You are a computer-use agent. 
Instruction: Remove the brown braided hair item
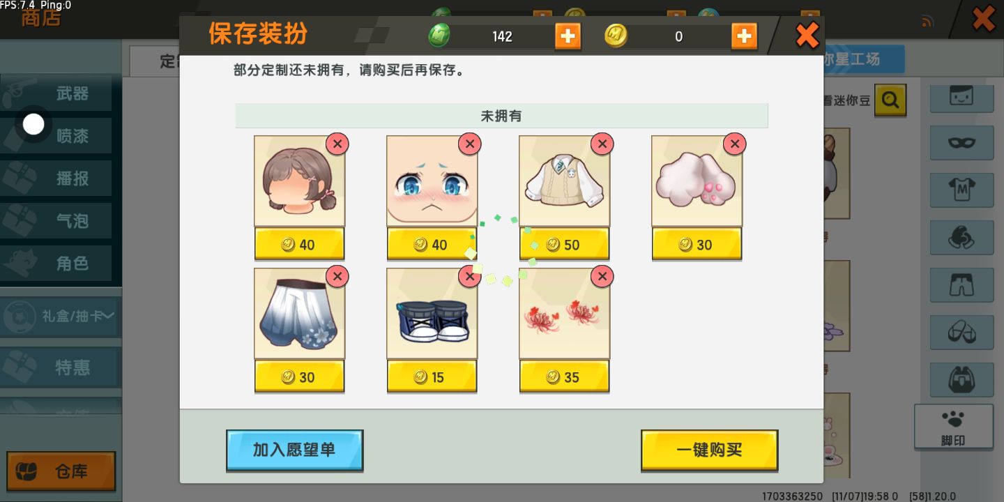point(337,144)
